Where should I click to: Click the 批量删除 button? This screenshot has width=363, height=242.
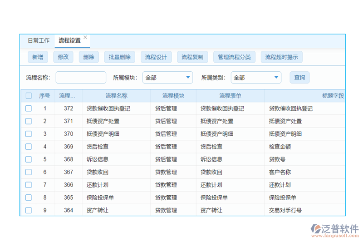[x=120, y=57]
